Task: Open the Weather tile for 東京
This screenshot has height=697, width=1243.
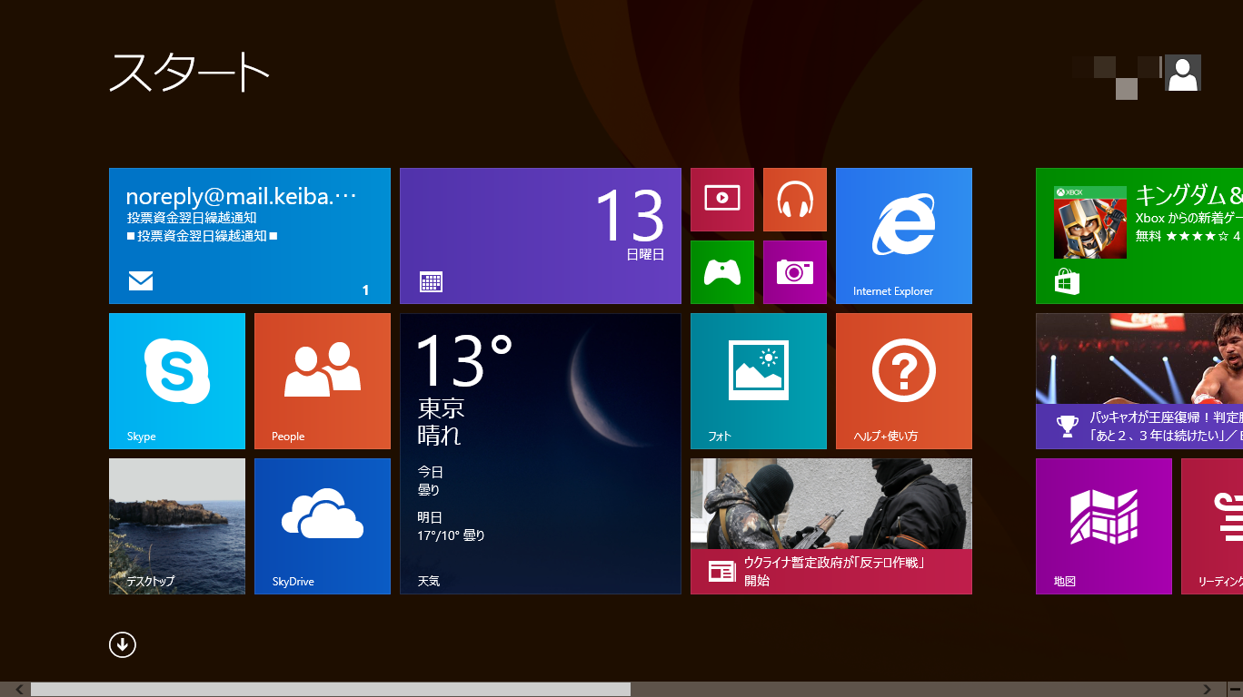Action: [541, 454]
